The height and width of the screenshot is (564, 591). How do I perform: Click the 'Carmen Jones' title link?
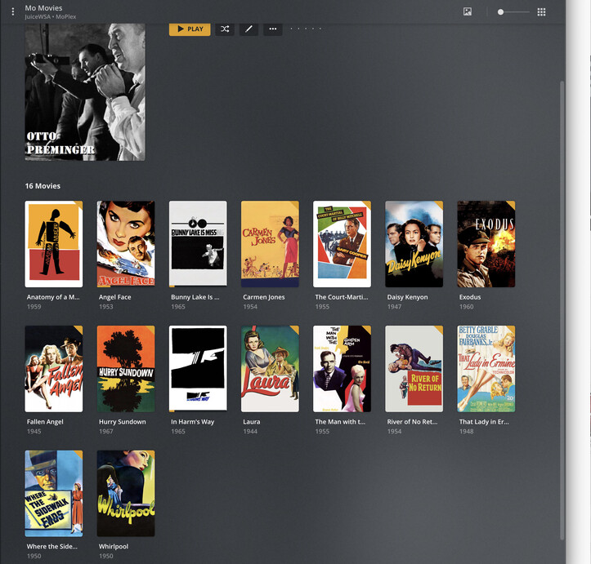(x=264, y=297)
